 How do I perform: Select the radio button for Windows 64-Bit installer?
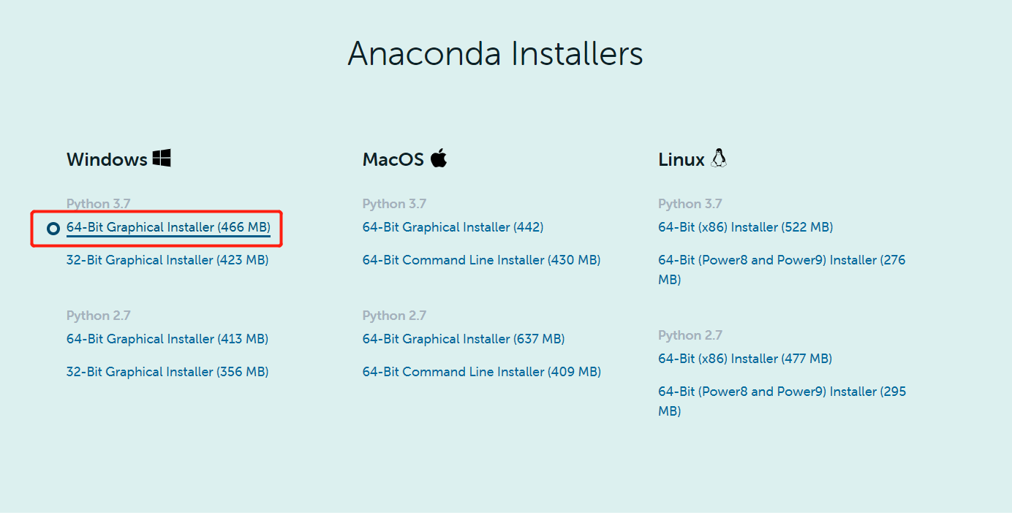(x=52, y=228)
